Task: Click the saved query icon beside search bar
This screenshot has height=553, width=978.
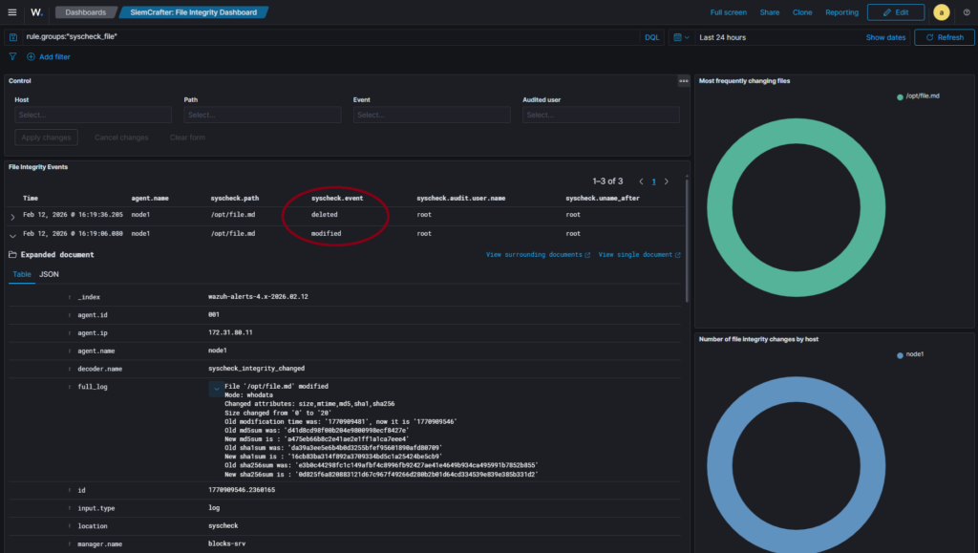Action: [x=13, y=37]
